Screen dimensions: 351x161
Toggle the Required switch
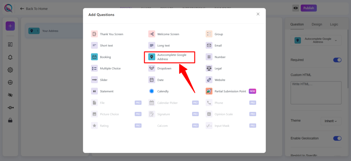click(337, 60)
